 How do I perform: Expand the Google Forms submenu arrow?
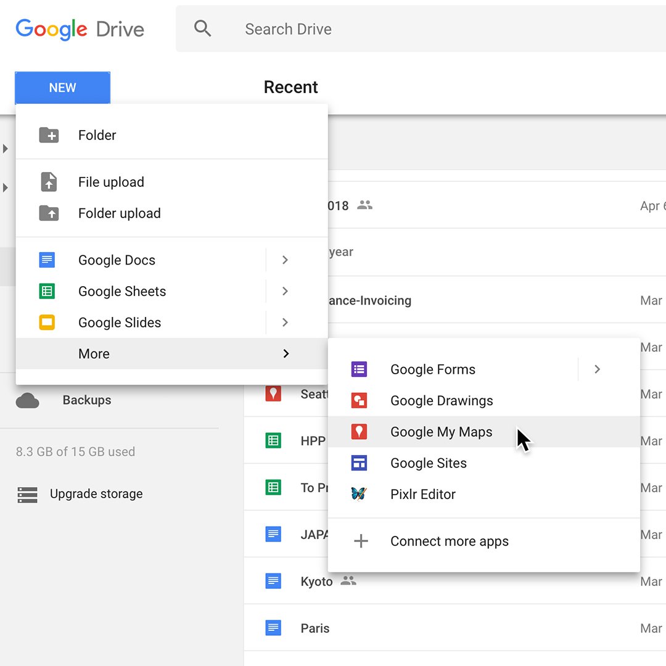(597, 369)
